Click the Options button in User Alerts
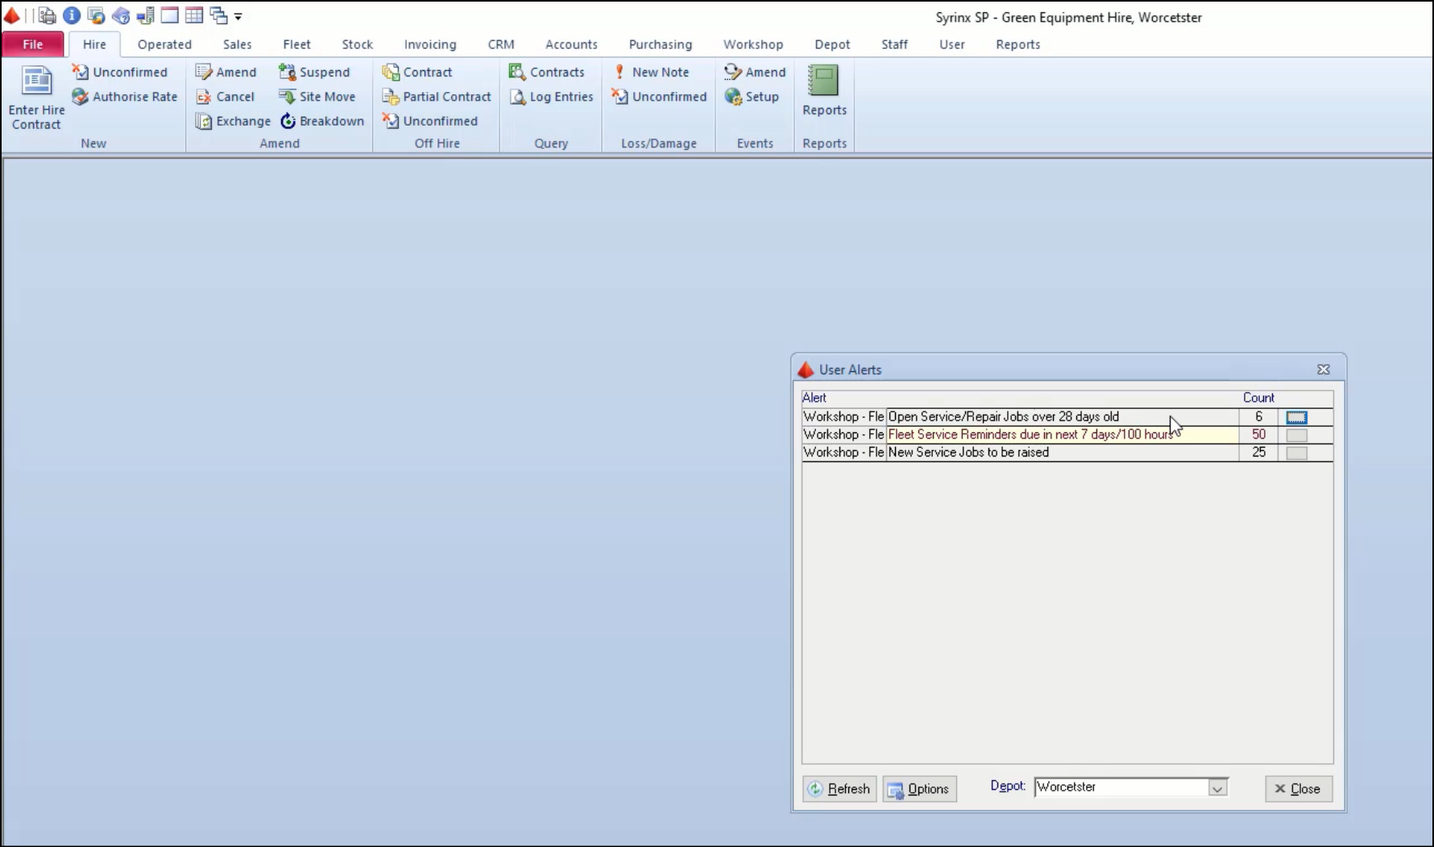Image resolution: width=1434 pixels, height=847 pixels. pyautogui.click(x=919, y=789)
